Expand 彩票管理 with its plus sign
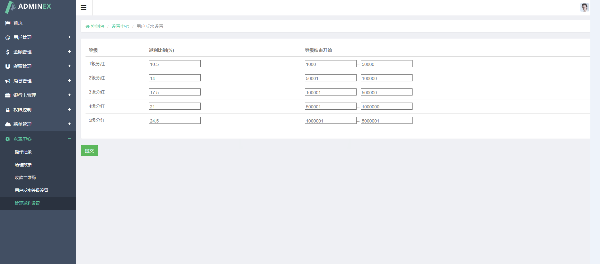 click(x=69, y=66)
